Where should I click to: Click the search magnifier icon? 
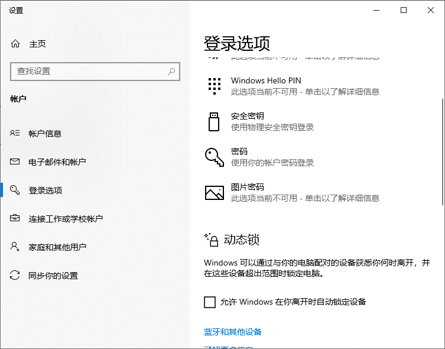[x=171, y=71]
